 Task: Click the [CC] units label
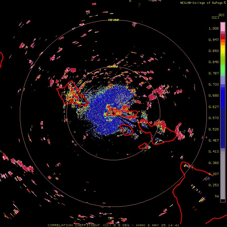[215, 17]
